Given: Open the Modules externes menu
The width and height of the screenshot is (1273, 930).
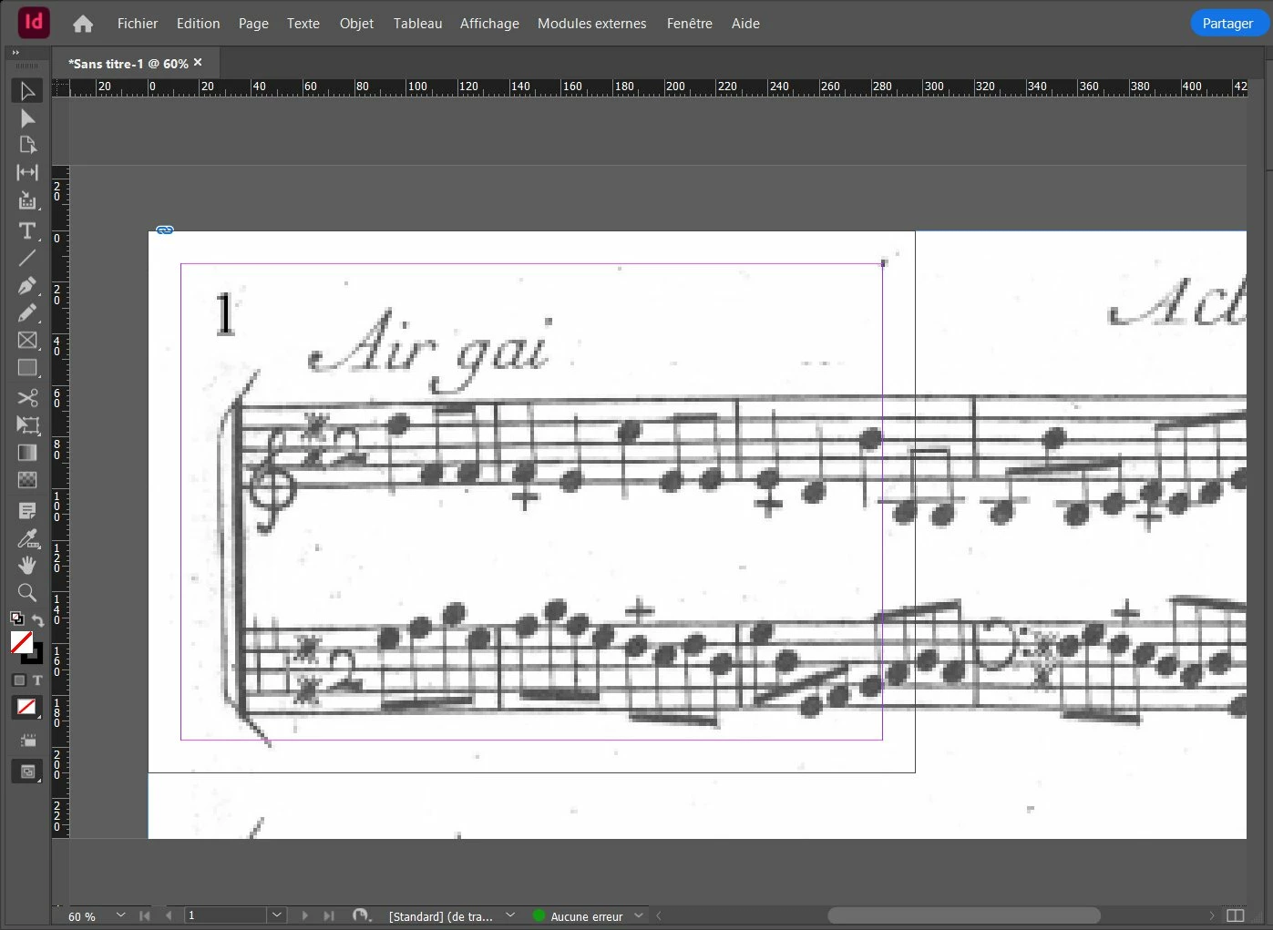Looking at the screenshot, I should click(x=592, y=24).
